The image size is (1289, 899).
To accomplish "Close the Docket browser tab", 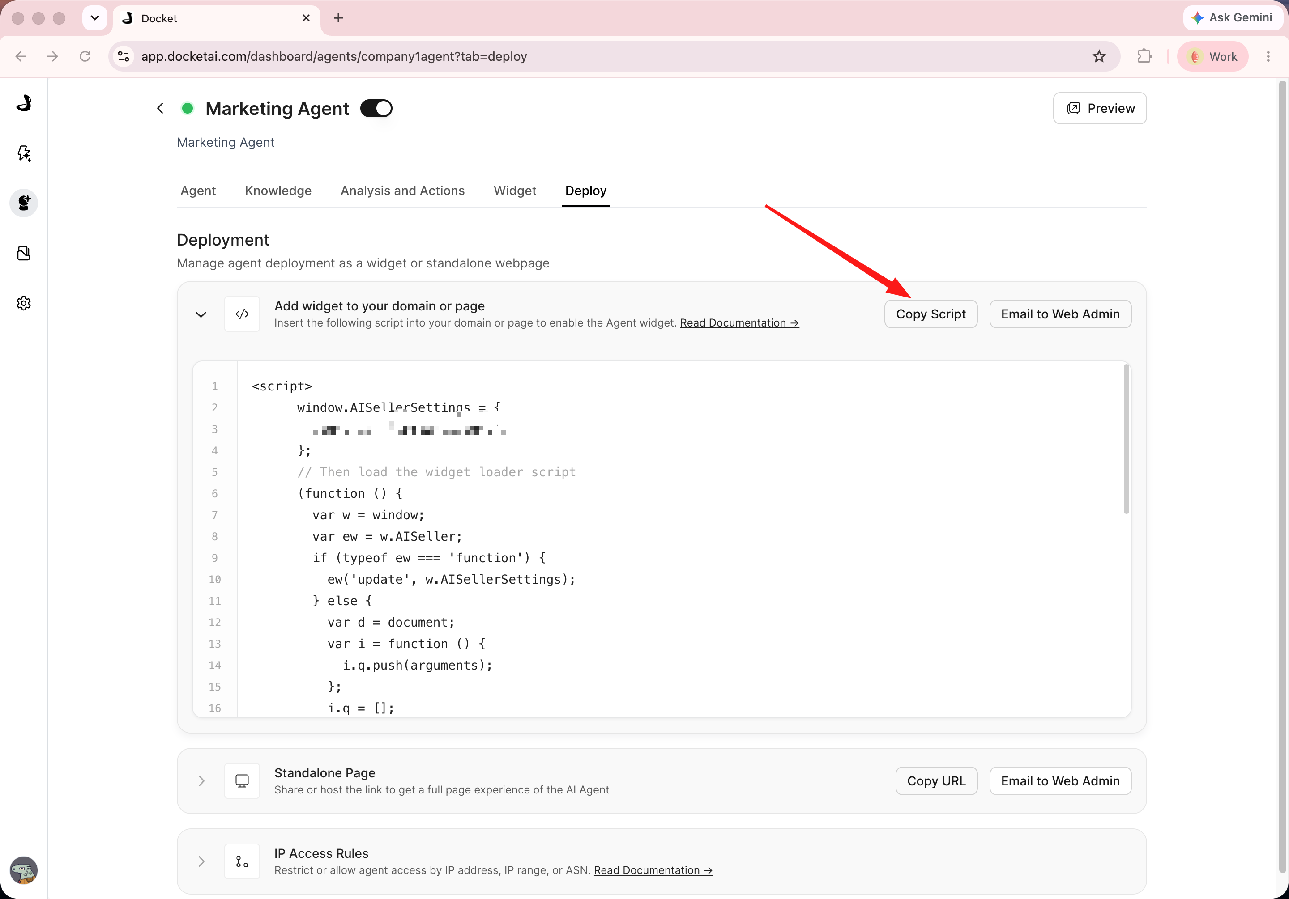I will (x=306, y=18).
